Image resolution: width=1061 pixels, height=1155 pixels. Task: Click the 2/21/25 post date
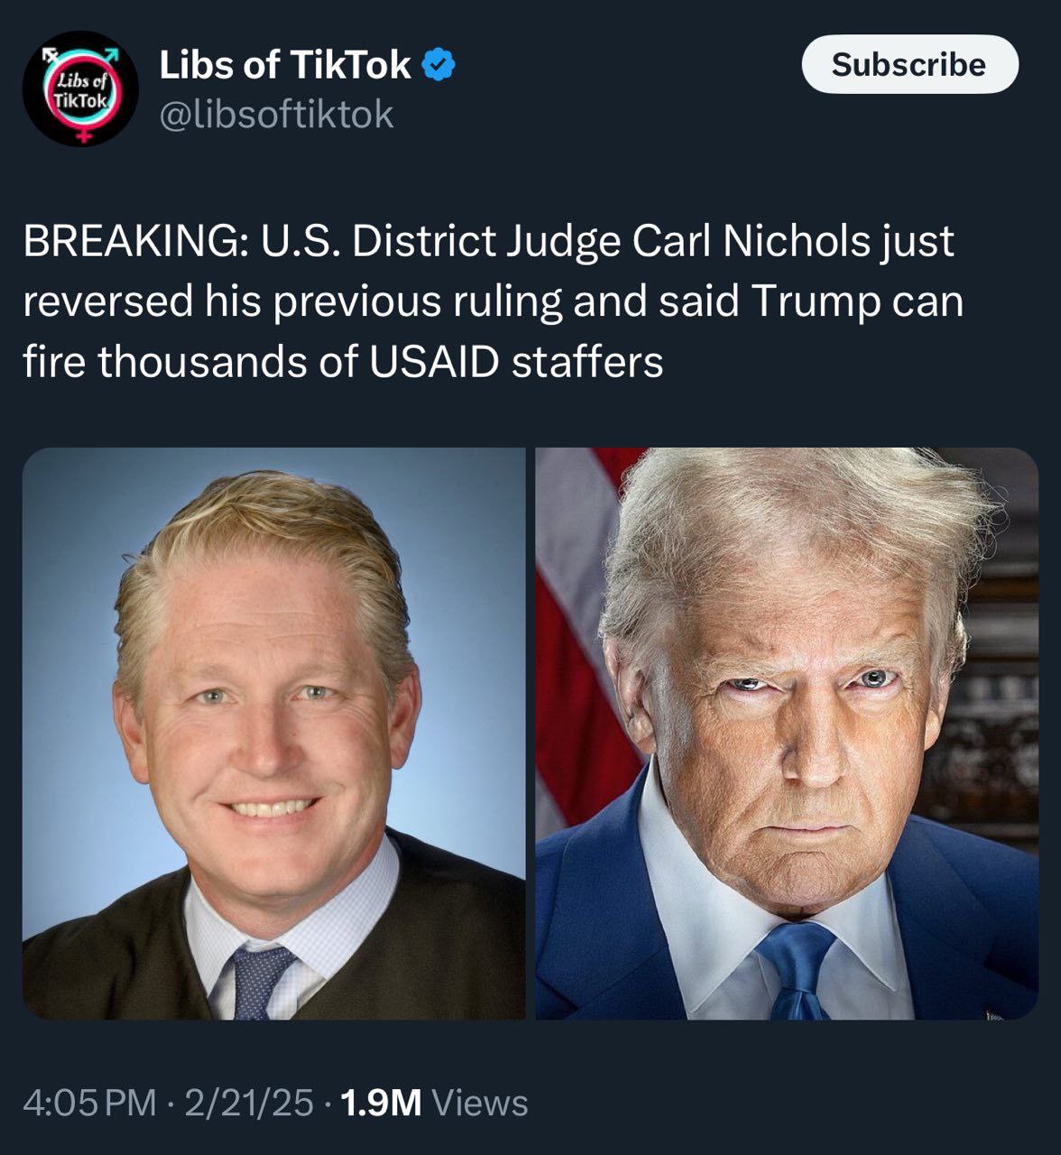point(249,1103)
